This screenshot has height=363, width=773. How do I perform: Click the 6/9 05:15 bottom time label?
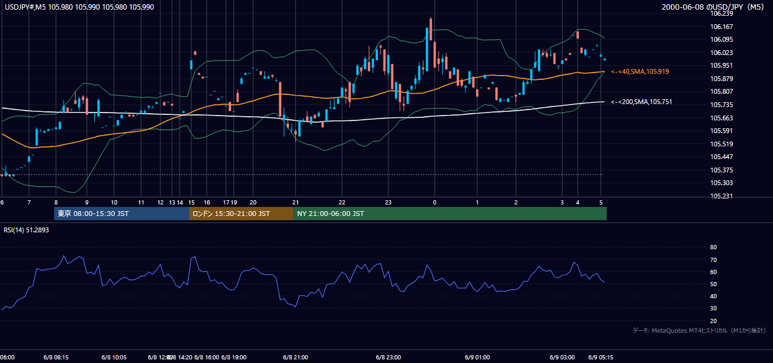tap(601, 357)
